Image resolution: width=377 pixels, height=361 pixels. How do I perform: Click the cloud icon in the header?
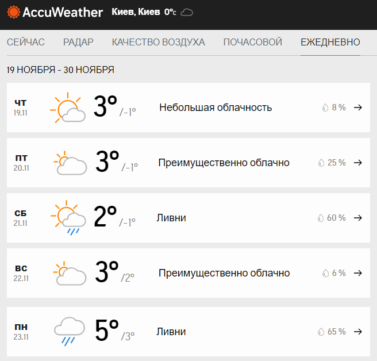coord(187,12)
